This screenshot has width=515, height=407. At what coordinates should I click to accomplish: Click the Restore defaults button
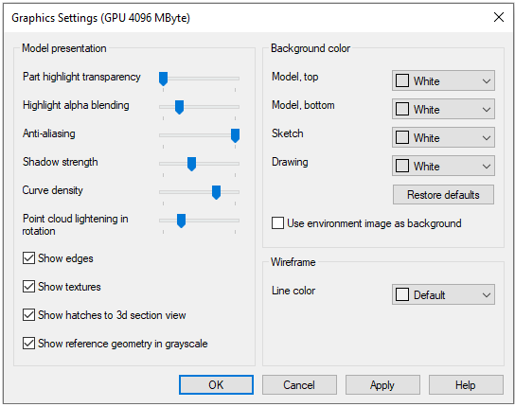[x=443, y=194]
